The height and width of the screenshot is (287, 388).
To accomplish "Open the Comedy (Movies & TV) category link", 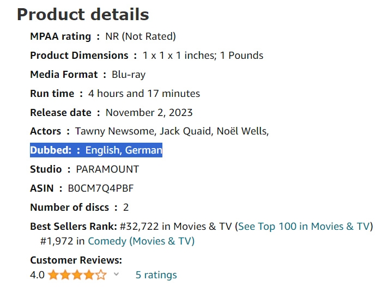I will (x=141, y=241).
